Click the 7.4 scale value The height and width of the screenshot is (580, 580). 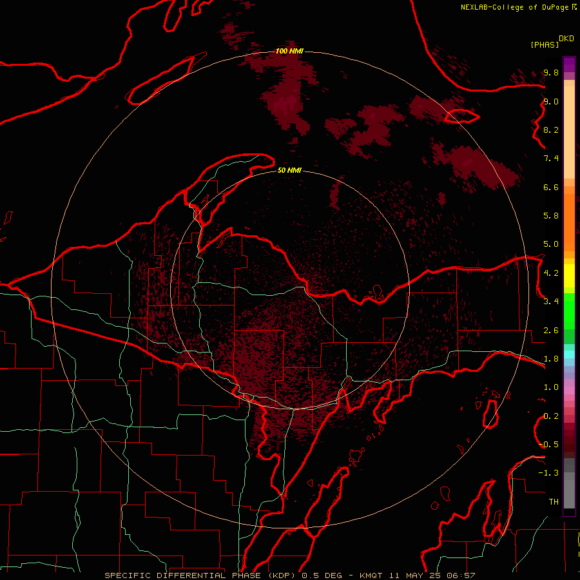click(551, 159)
